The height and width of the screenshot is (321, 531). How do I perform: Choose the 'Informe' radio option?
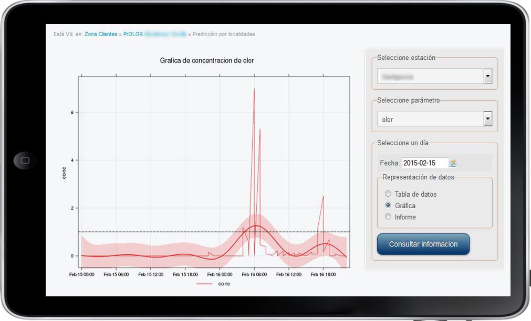pos(388,217)
